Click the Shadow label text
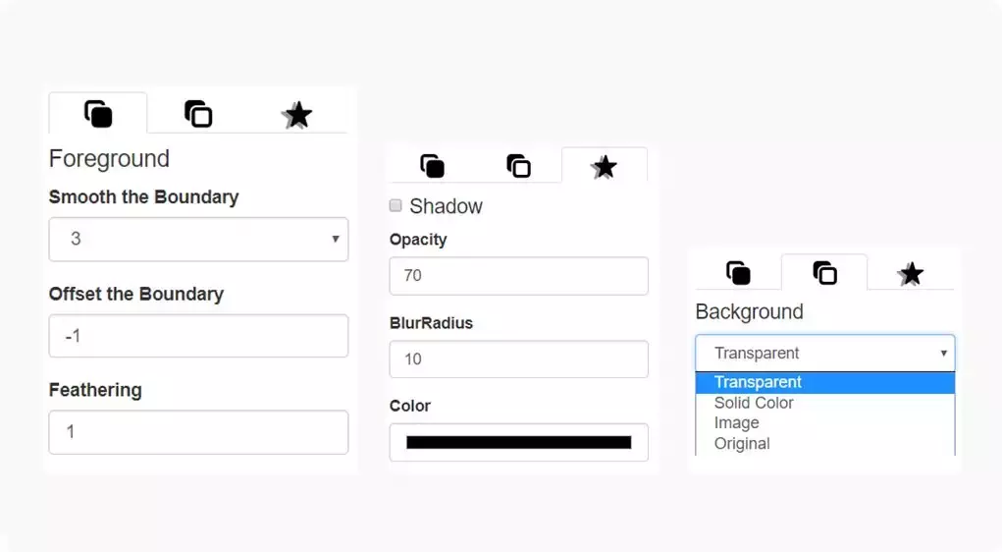Viewport: 1002px width, 552px height. (446, 206)
